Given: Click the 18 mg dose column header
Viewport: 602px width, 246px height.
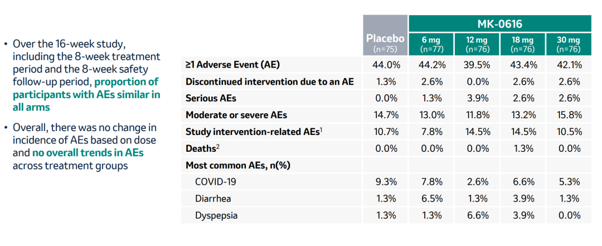Looking at the screenshot, I should coord(522,44).
